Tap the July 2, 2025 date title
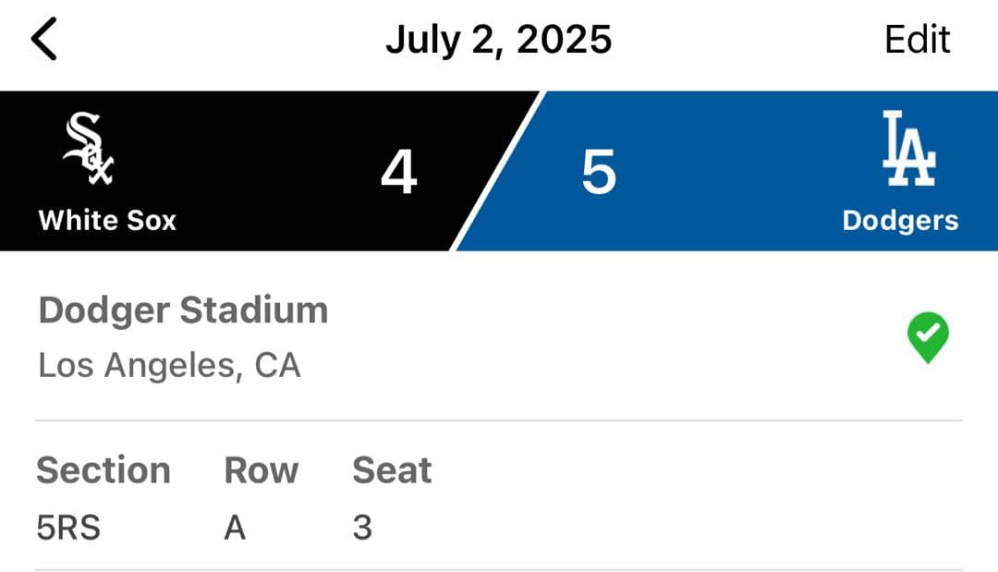The image size is (998, 572). [x=498, y=40]
